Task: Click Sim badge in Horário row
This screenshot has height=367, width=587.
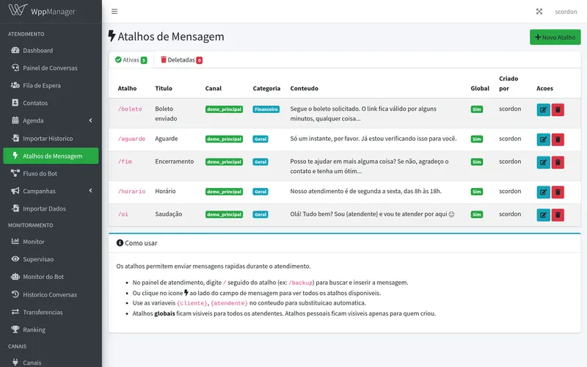Action: 476,192
